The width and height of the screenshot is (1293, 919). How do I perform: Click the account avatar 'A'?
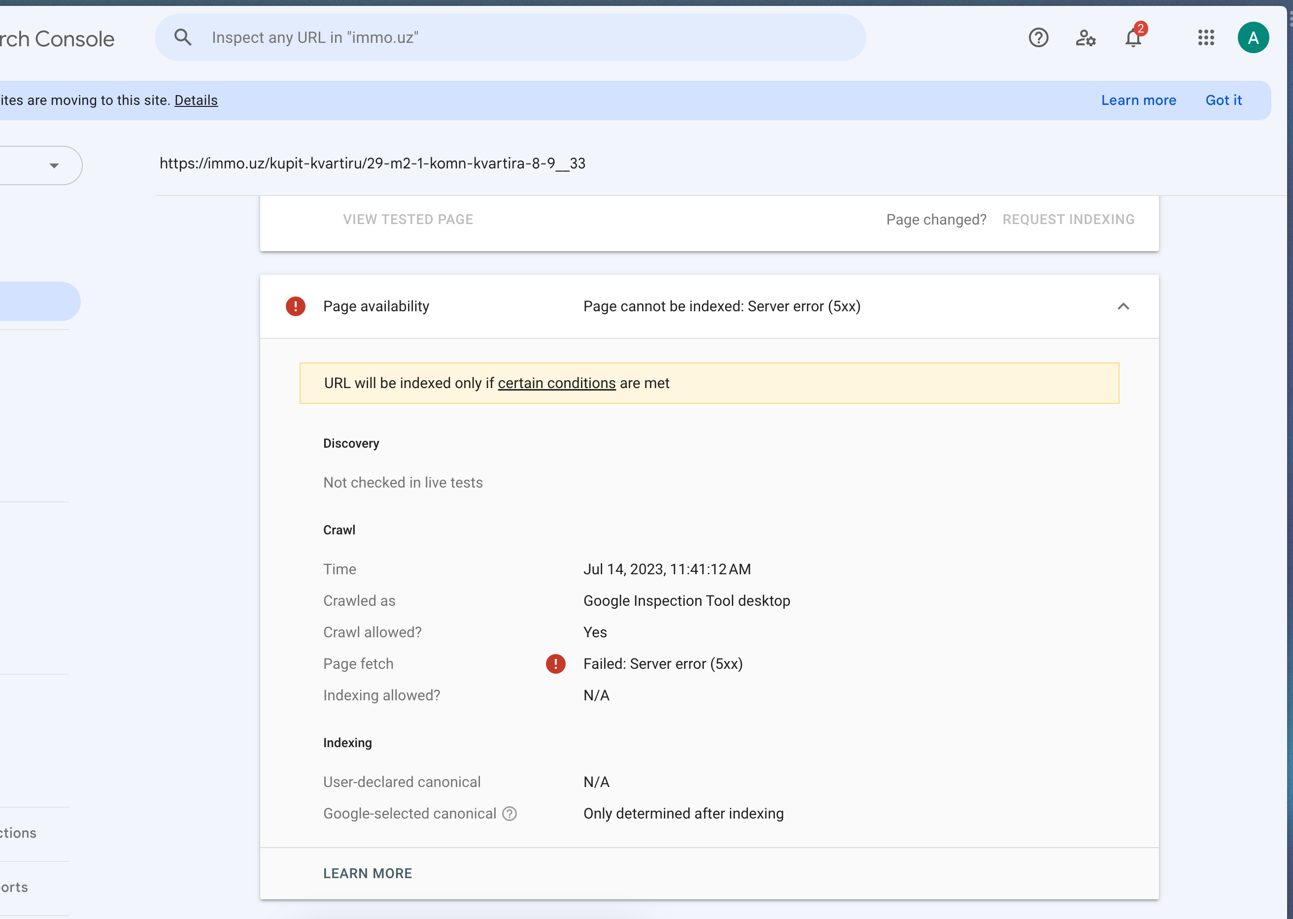click(1253, 38)
